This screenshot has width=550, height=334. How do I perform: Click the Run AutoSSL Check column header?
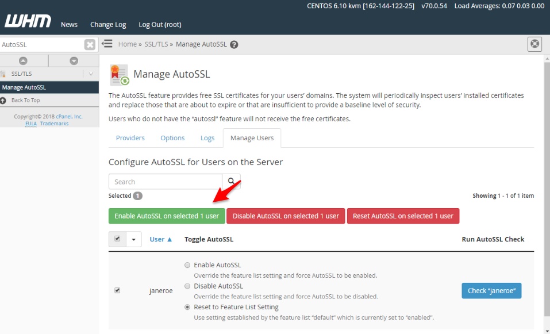click(493, 239)
